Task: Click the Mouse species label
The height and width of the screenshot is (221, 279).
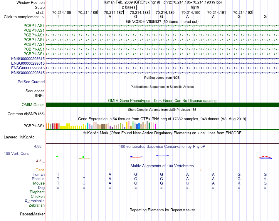Action: (39, 183)
